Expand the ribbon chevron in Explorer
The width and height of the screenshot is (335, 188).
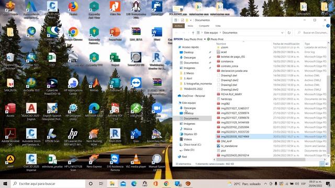(x=323, y=26)
